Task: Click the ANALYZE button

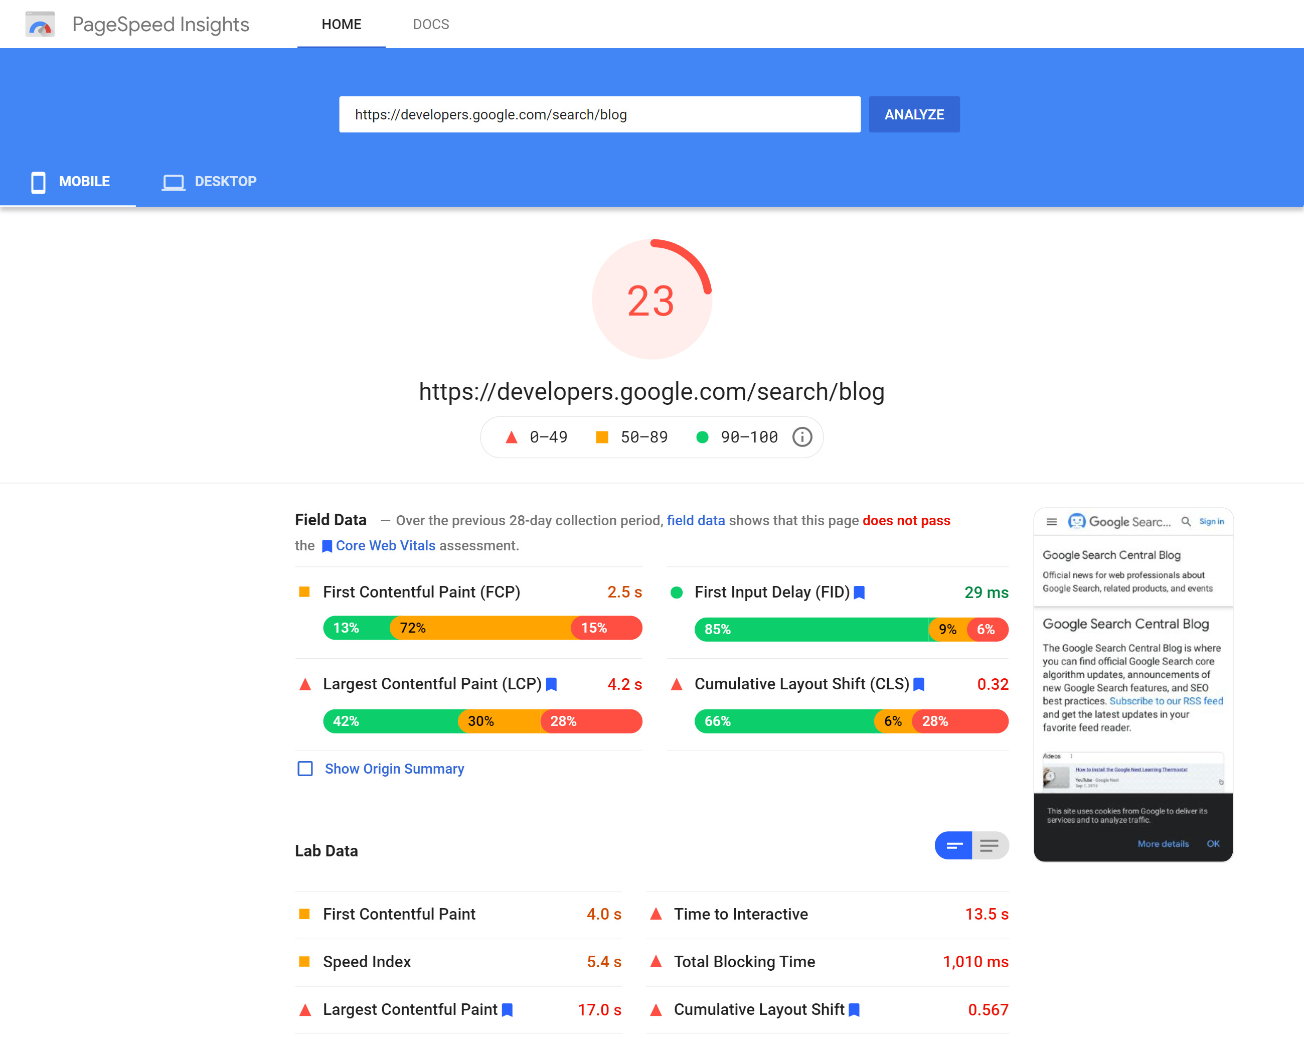Action: (x=914, y=114)
